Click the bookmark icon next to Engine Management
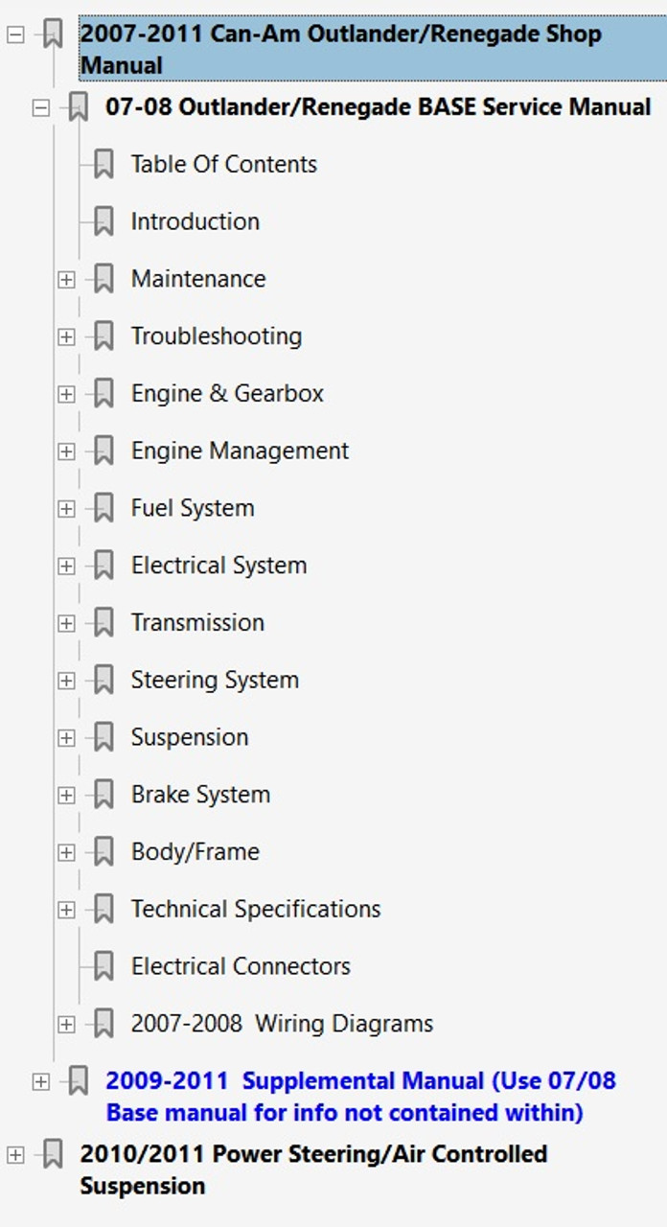The image size is (667, 1227). coord(103,451)
